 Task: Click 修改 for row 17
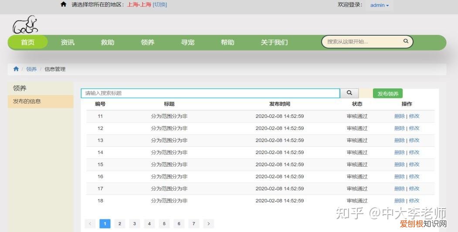coord(414,188)
